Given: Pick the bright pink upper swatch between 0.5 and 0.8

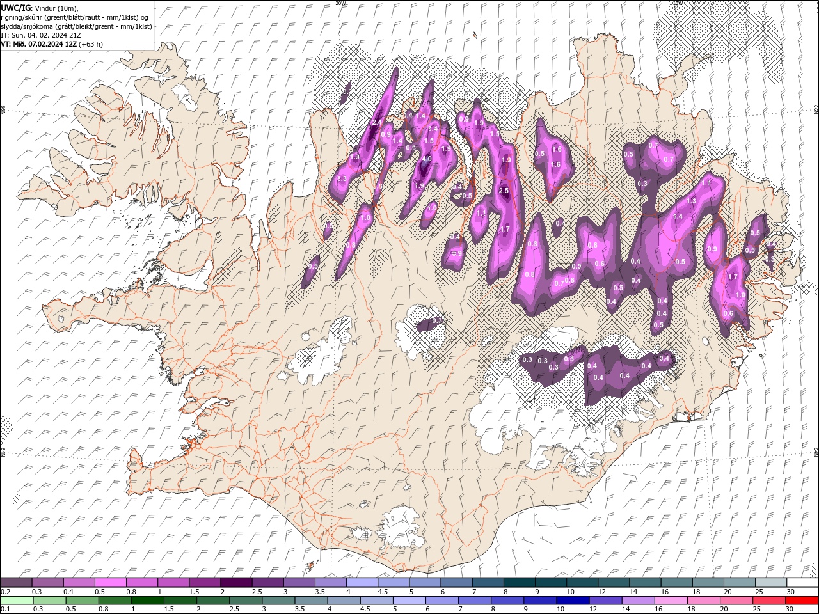Looking at the screenshot, I should click(111, 583).
